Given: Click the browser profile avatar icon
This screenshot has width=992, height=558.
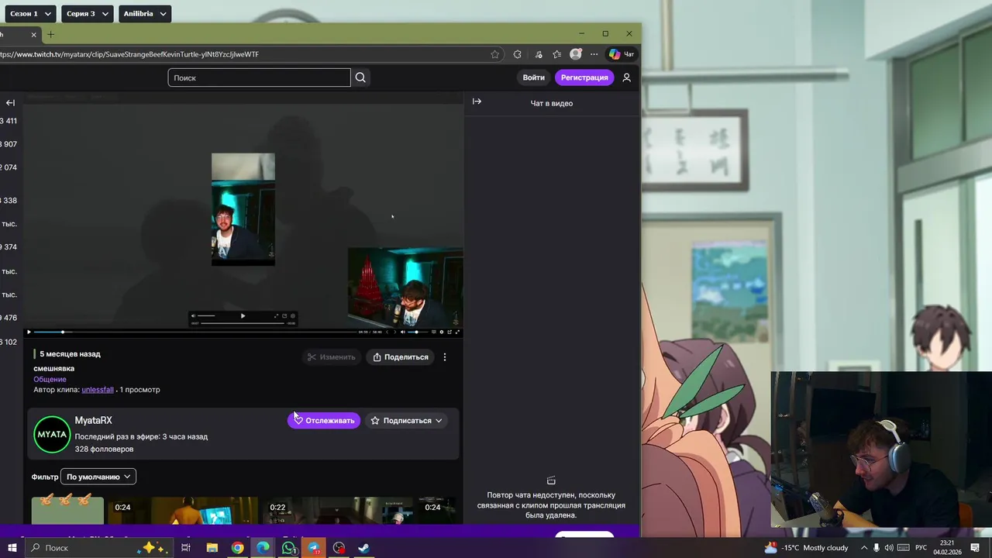Looking at the screenshot, I should [x=575, y=54].
